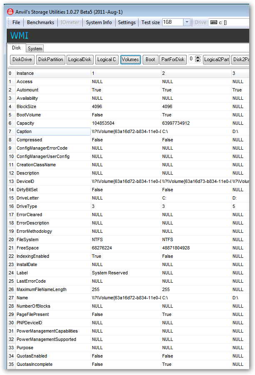Screen dimensions: 255x375
Task: Select the QuotasIncomplete row label
Action: point(35,365)
